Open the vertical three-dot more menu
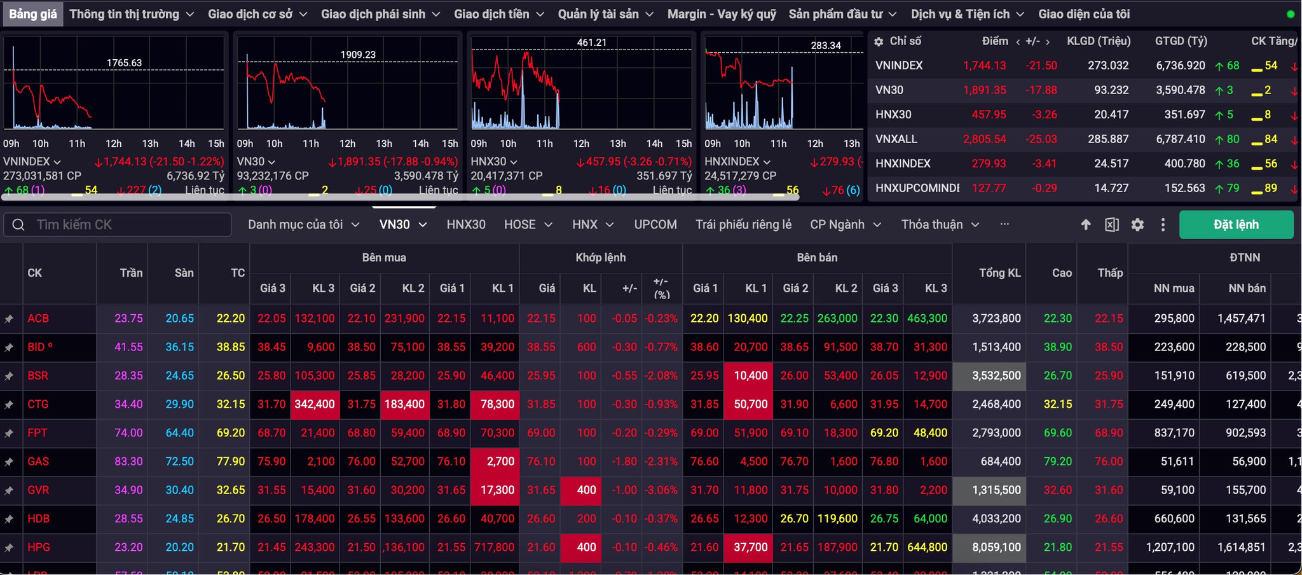Image resolution: width=1302 pixels, height=575 pixels. 1163,225
